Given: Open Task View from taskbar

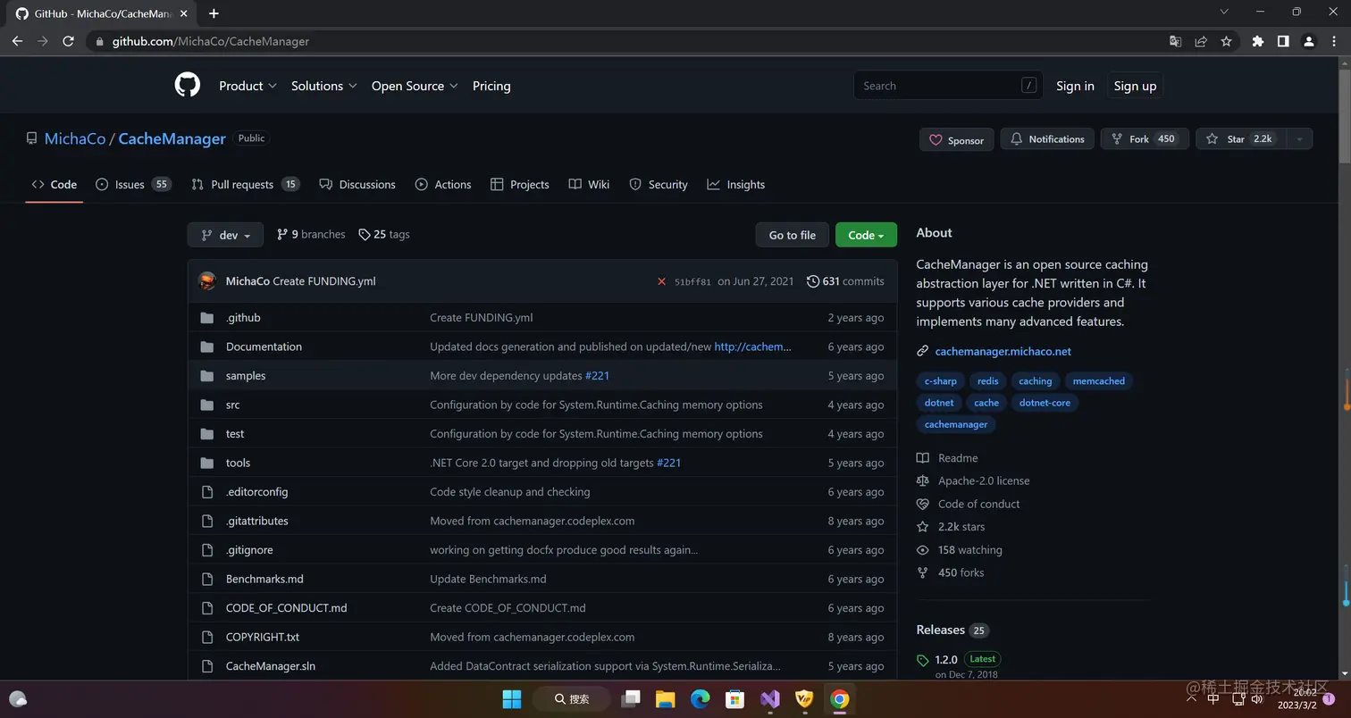Looking at the screenshot, I should [x=632, y=698].
